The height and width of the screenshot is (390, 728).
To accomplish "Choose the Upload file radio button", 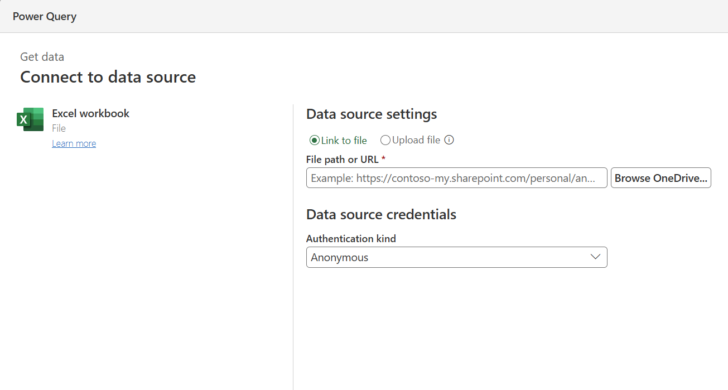I will coord(385,141).
